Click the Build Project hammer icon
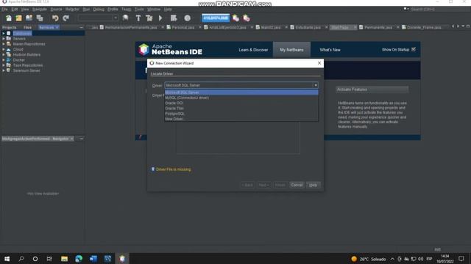The image size is (471, 264). point(138,18)
